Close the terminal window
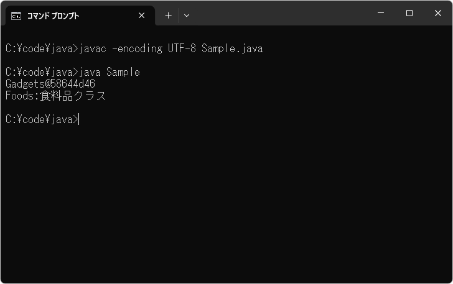This screenshot has height=284, width=453. [x=438, y=13]
